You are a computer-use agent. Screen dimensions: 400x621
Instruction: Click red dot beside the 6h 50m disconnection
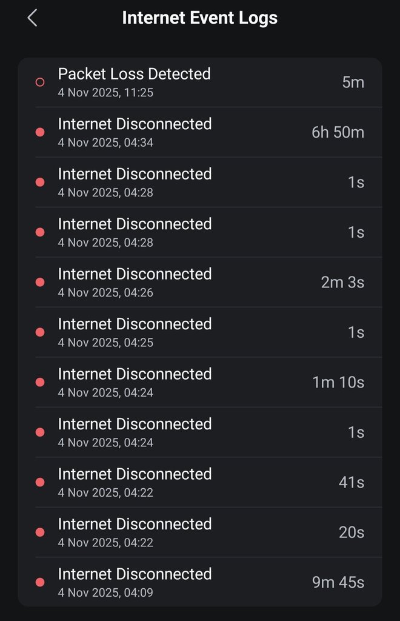pyautogui.click(x=40, y=132)
